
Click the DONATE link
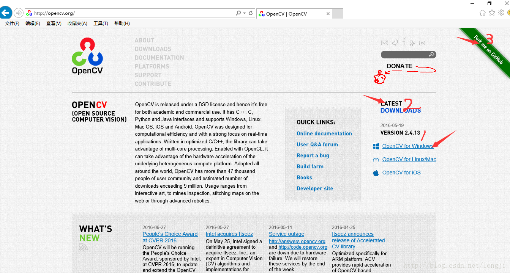click(x=399, y=66)
